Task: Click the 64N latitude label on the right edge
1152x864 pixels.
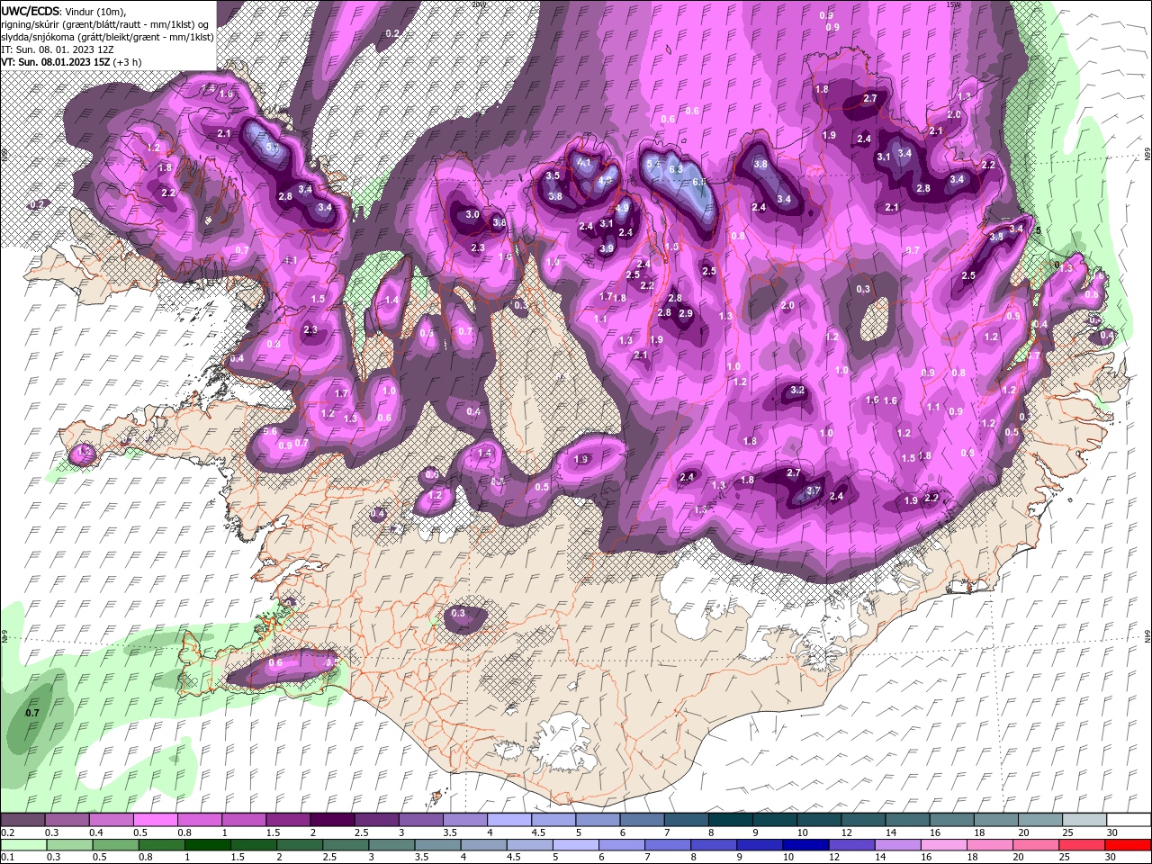Action: (1147, 637)
